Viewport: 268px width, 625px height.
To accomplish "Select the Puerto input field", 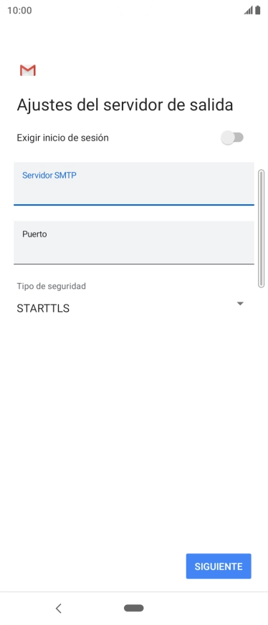I will [x=134, y=242].
